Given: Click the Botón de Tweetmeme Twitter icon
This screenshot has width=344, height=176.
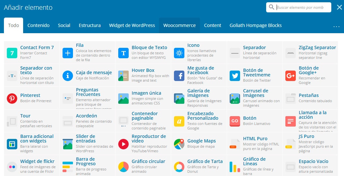Looking at the screenshot, I should pos(235,76).
